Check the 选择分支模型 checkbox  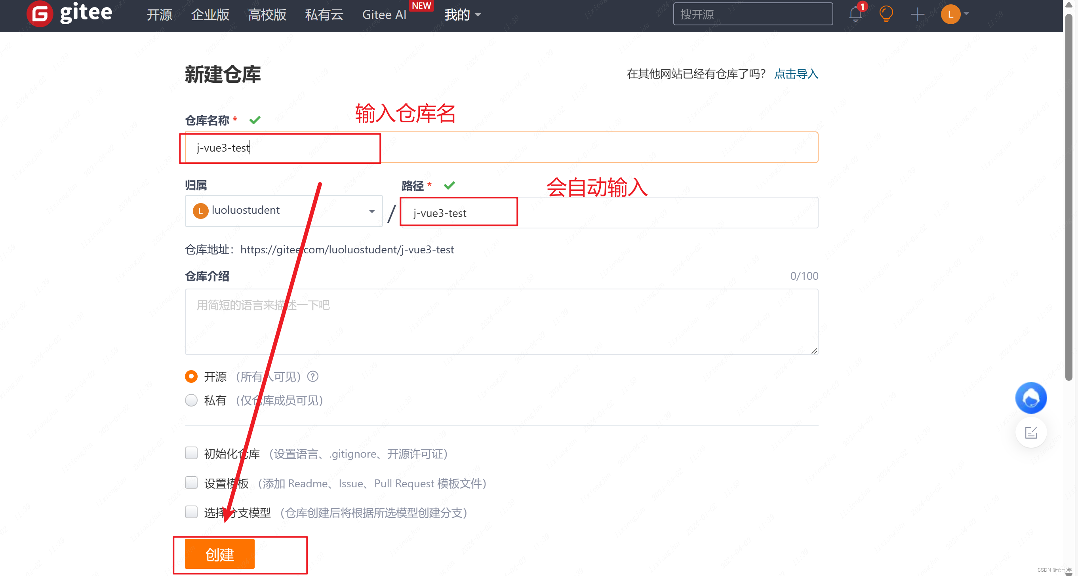tap(191, 512)
